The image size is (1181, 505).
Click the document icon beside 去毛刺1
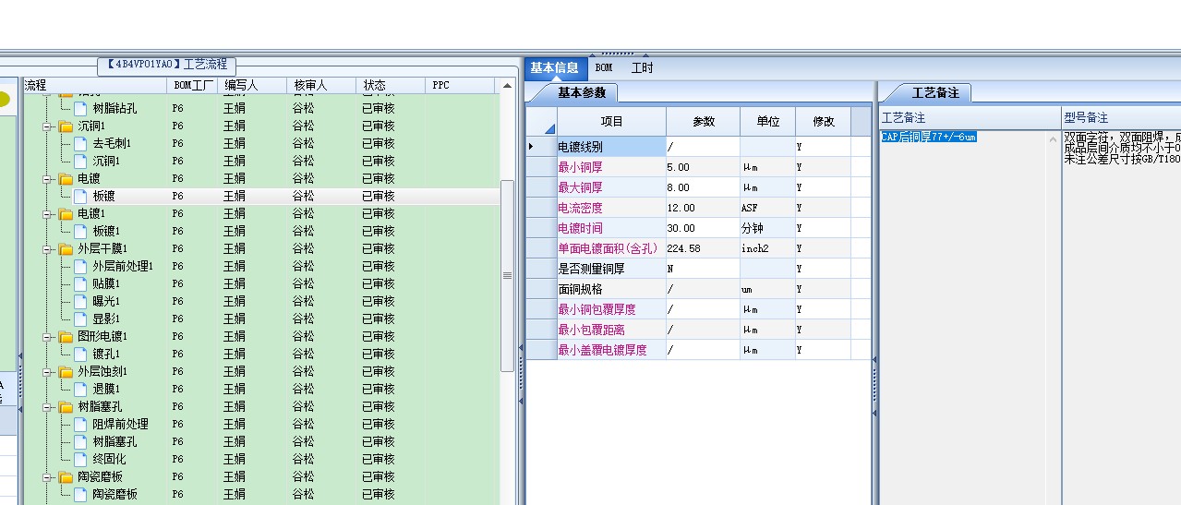(80, 143)
